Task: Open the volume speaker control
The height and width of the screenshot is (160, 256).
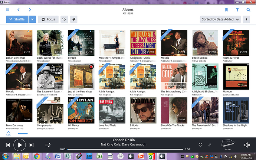Action: [x=247, y=145]
